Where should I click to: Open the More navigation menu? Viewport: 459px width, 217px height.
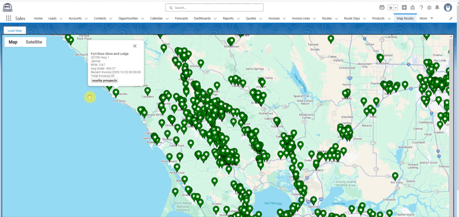coord(426,18)
